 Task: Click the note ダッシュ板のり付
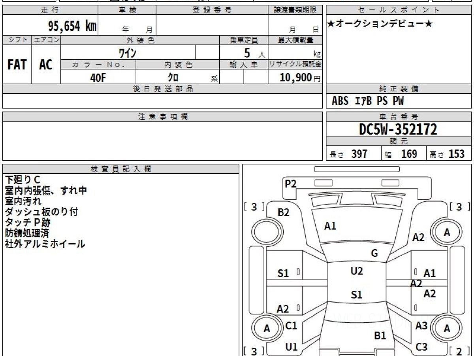(x=41, y=212)
